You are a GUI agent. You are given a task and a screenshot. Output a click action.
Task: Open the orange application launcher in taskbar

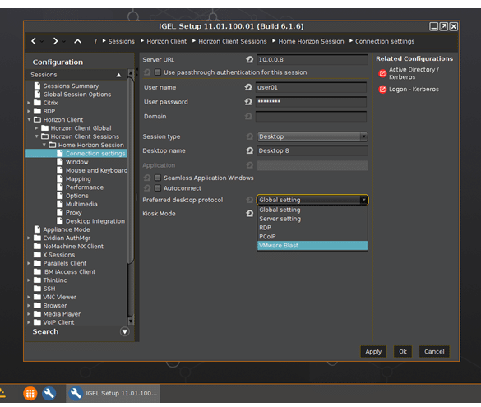pos(30,393)
